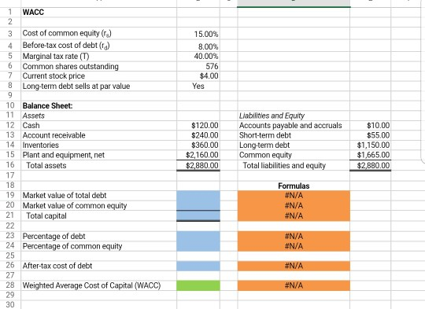
Task: Click Weighted Average Cost of Capital label
Action: coord(91,285)
